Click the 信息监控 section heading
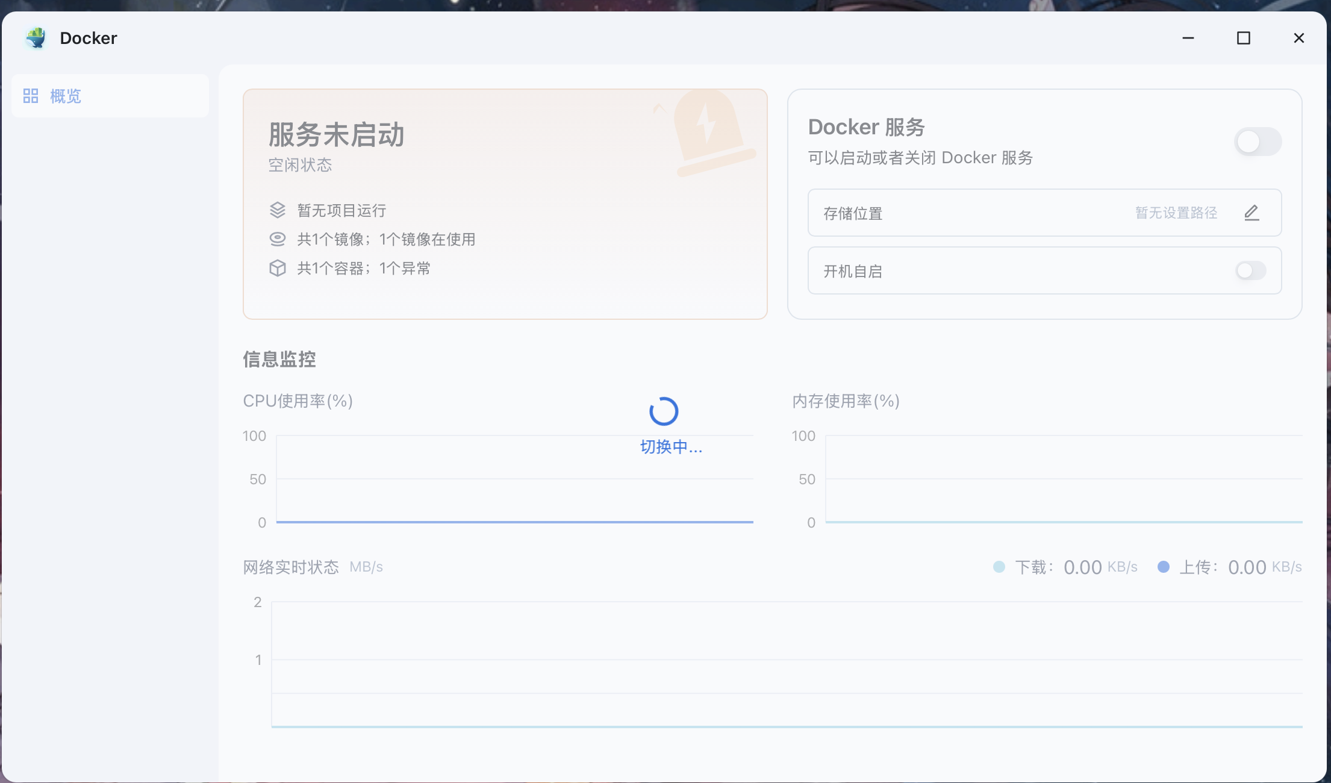This screenshot has height=783, width=1331. coord(279,360)
